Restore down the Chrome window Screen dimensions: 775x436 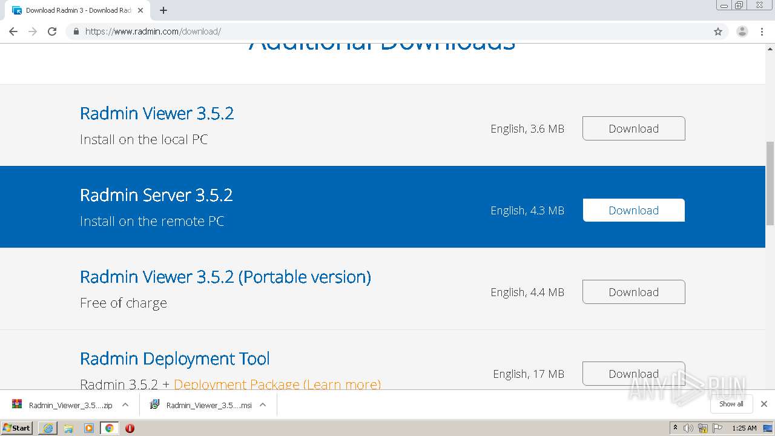pyautogui.click(x=739, y=5)
